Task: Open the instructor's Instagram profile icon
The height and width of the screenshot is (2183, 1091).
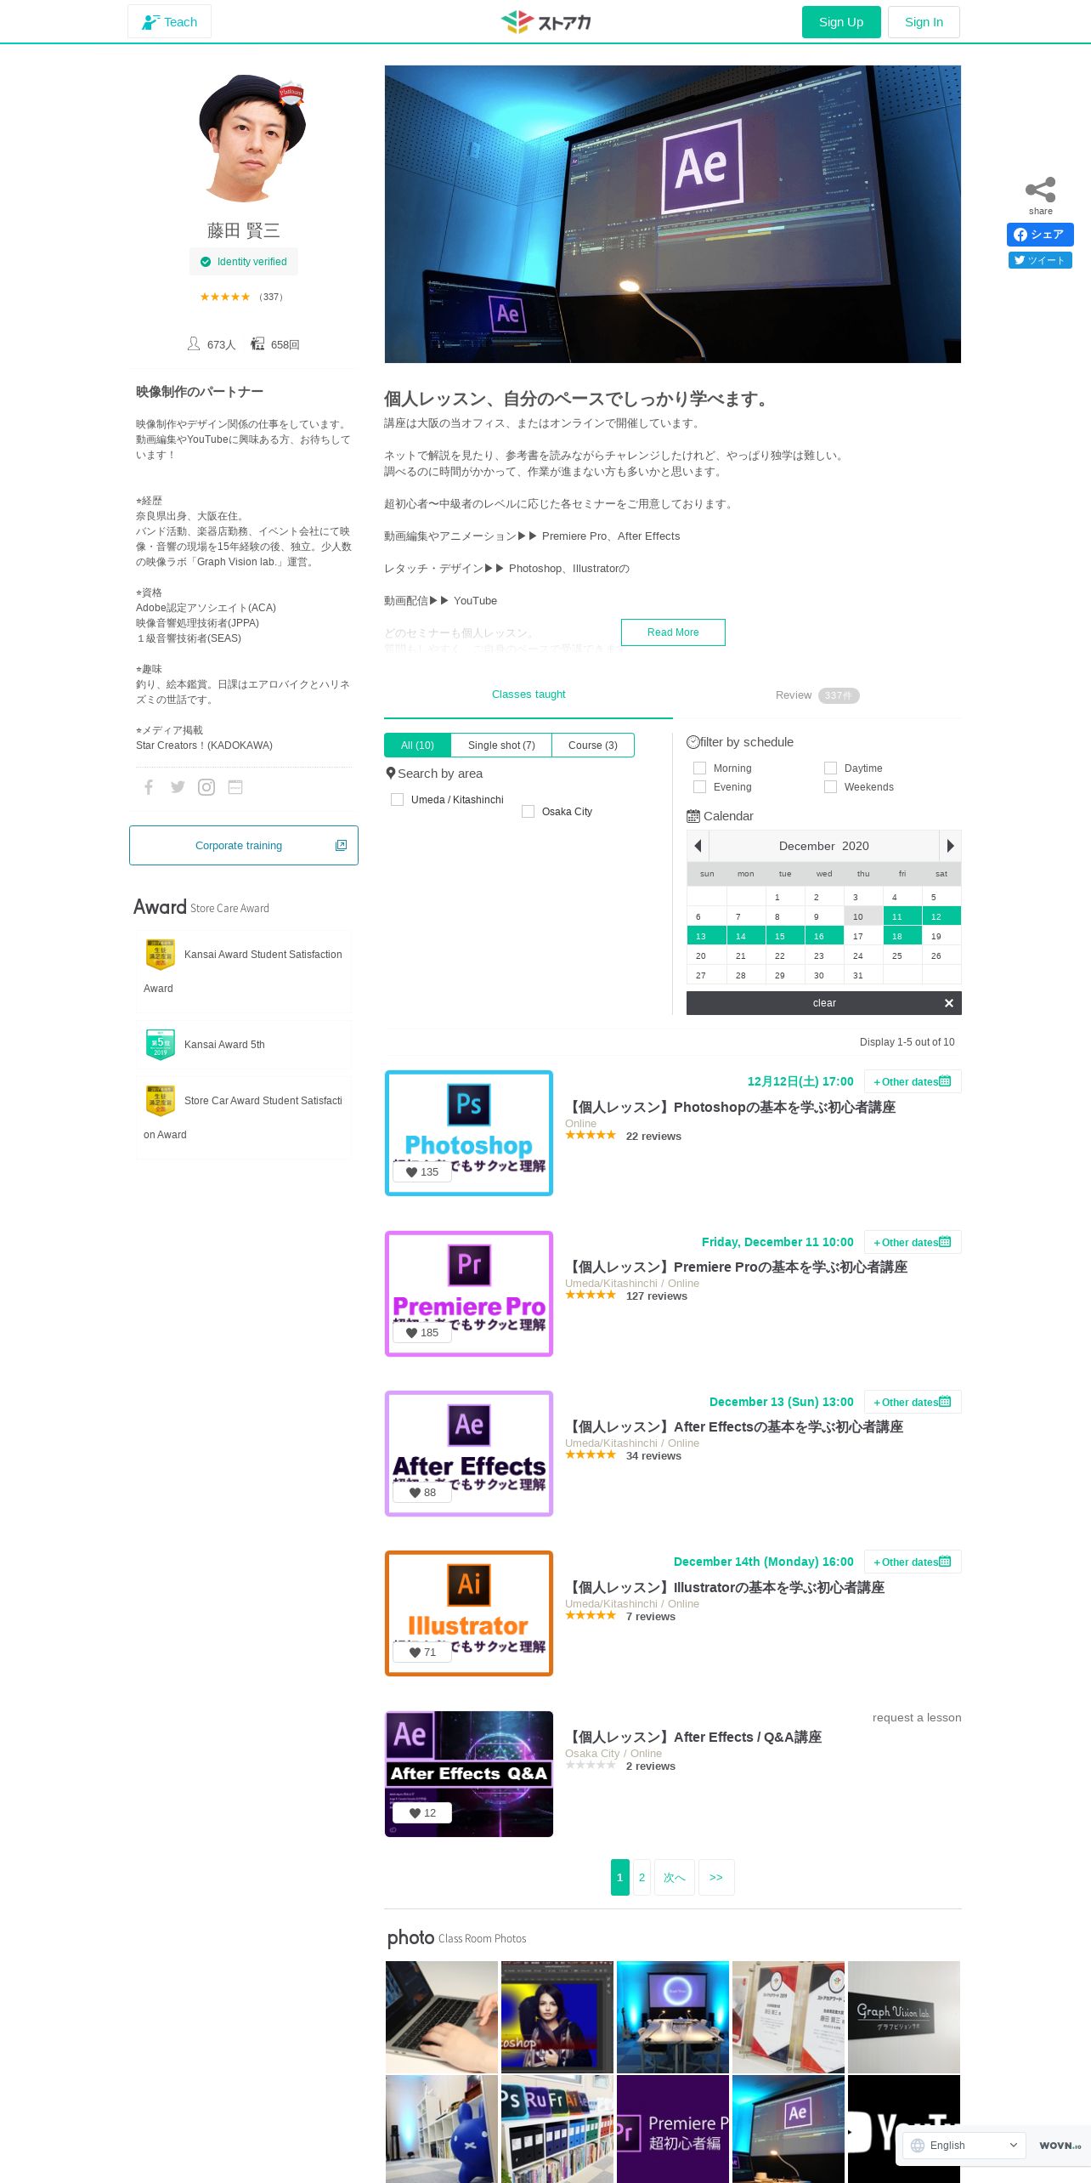Action: tap(206, 787)
